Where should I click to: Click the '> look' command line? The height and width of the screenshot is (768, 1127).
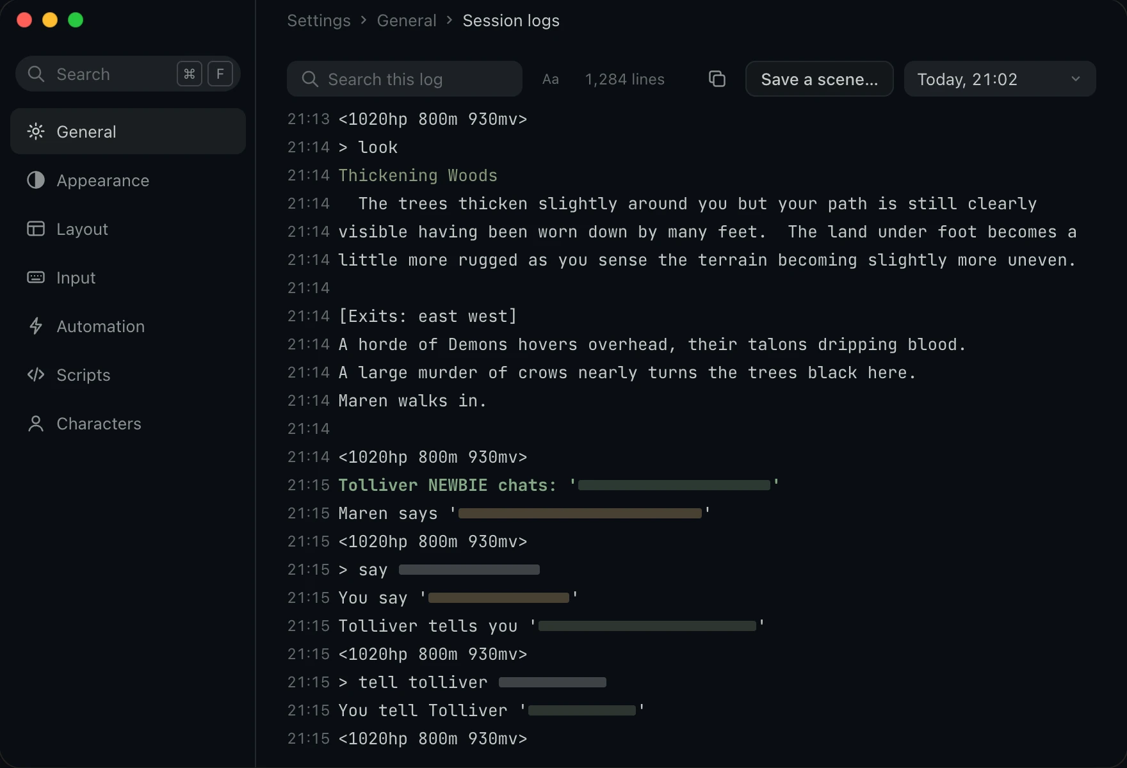pyautogui.click(x=368, y=147)
